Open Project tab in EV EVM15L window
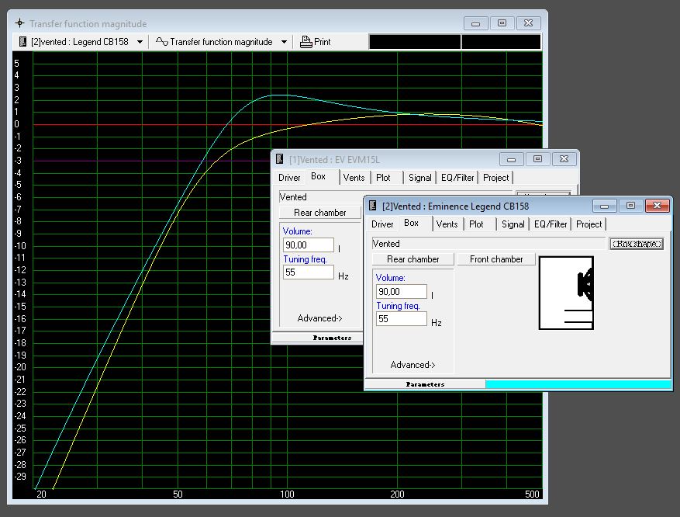 pos(495,178)
